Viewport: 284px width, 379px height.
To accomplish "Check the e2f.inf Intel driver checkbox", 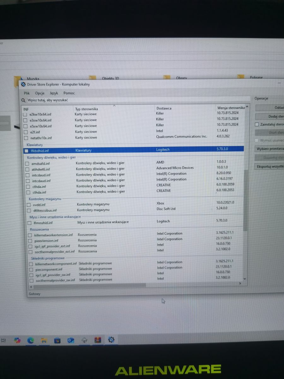I will 26,132.
